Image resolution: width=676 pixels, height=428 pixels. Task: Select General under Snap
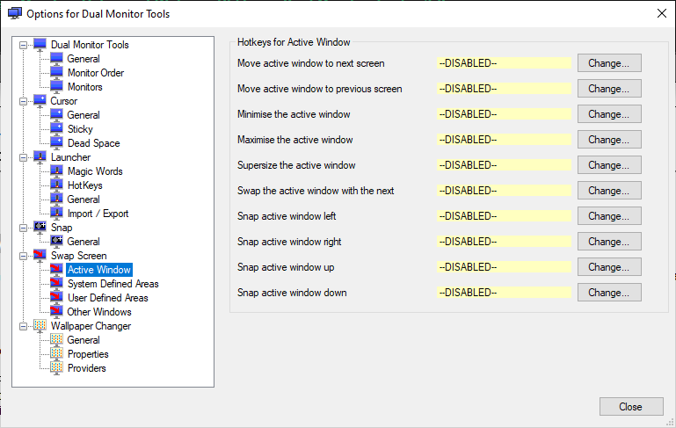click(x=84, y=242)
